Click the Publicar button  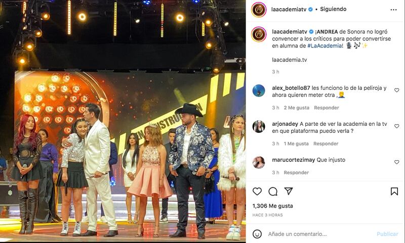[x=387, y=234]
